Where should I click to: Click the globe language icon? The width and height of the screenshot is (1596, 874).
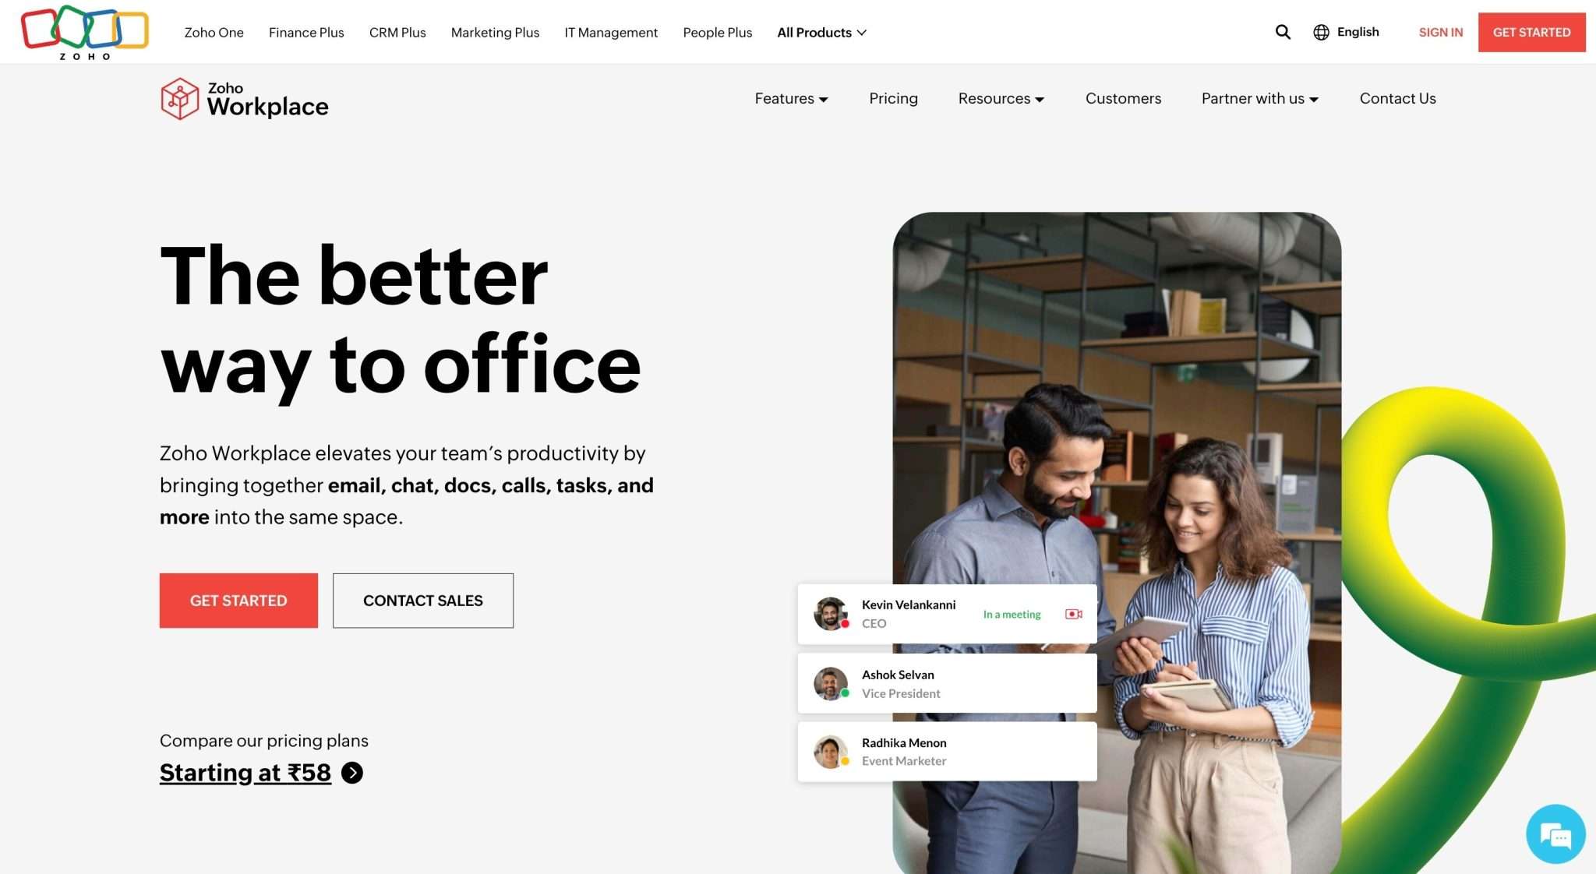[x=1320, y=32]
